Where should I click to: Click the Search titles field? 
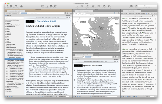point(14,18)
